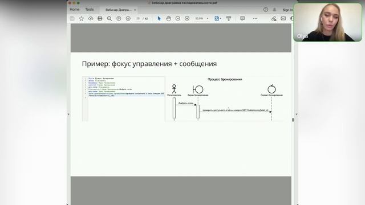Click the Olya video thumbnail
This screenshot has width=365, height=205.
pyautogui.click(x=327, y=22)
